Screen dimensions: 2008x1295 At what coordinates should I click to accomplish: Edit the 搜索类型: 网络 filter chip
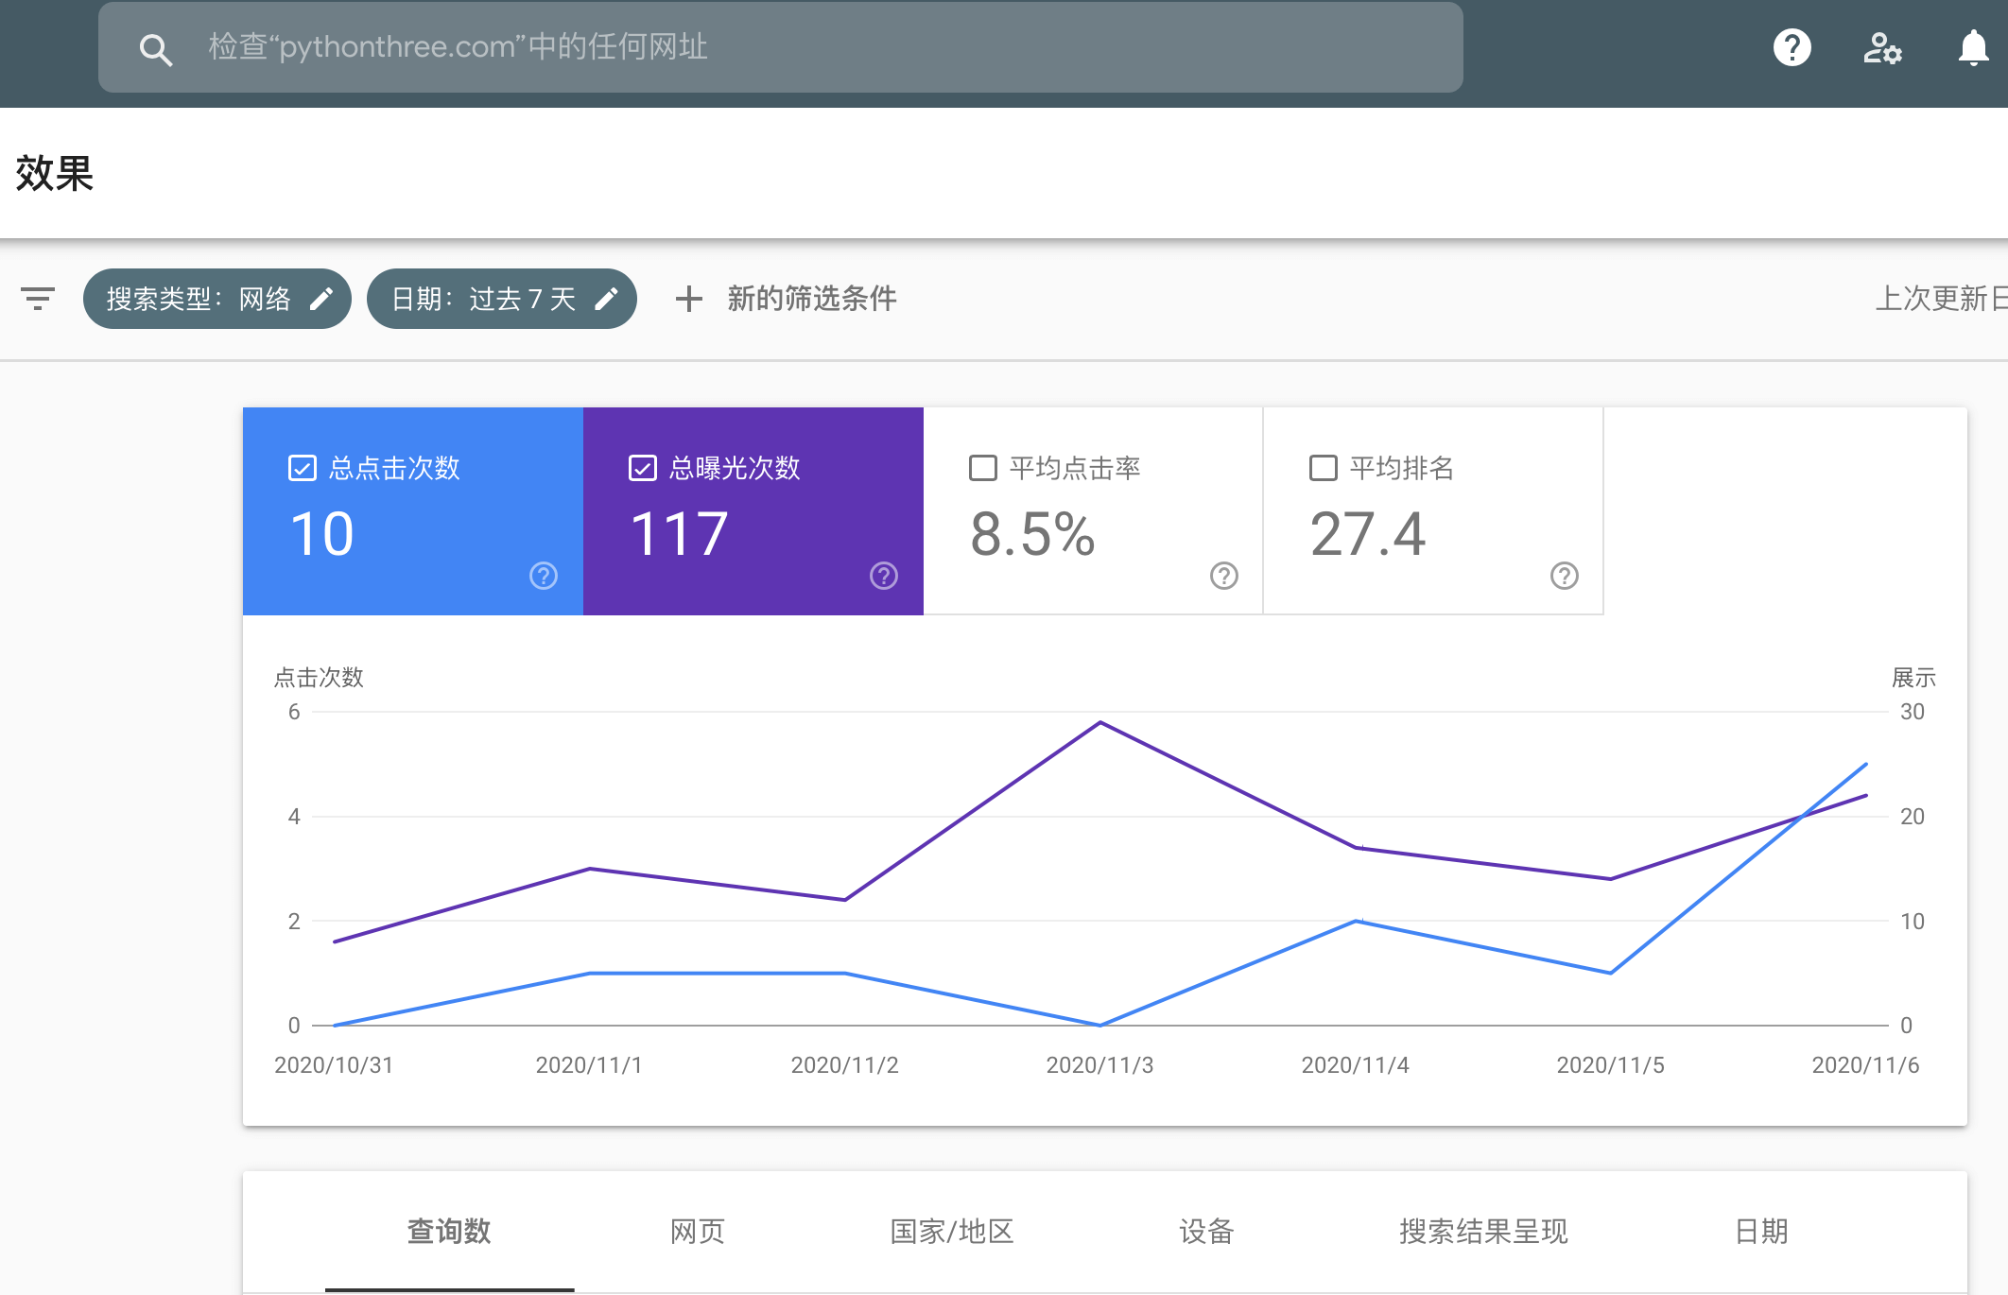[217, 299]
